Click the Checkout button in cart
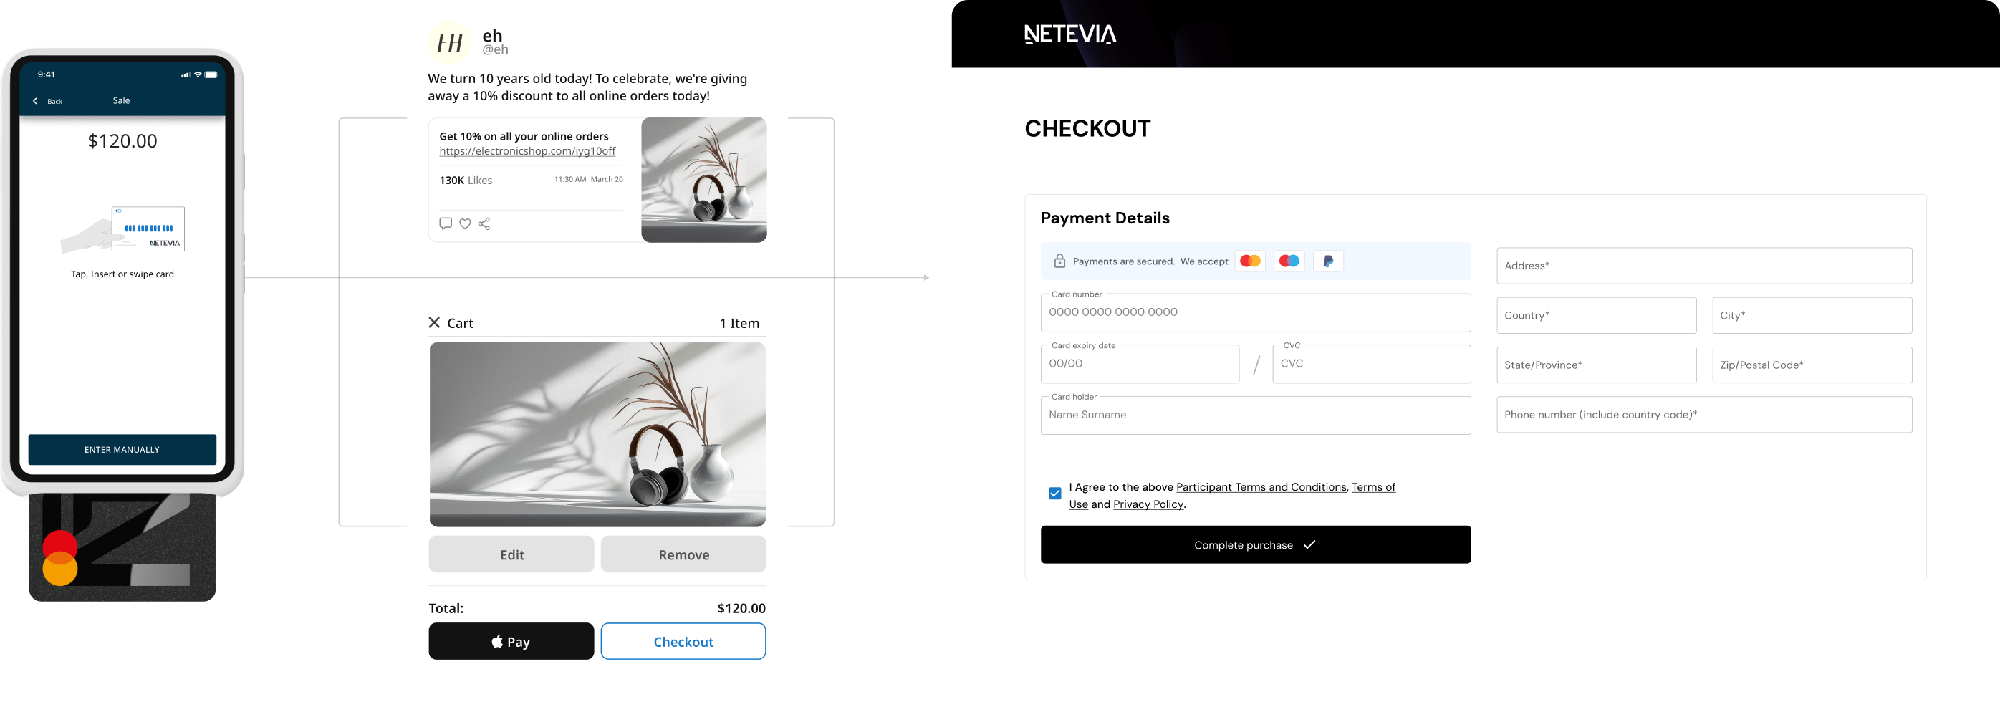Image resolution: width=2000 pixels, height=702 pixels. click(683, 641)
